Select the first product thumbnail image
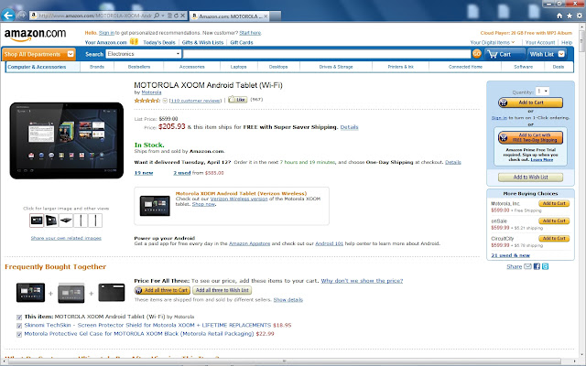This screenshot has width=586, height=366. (37, 221)
